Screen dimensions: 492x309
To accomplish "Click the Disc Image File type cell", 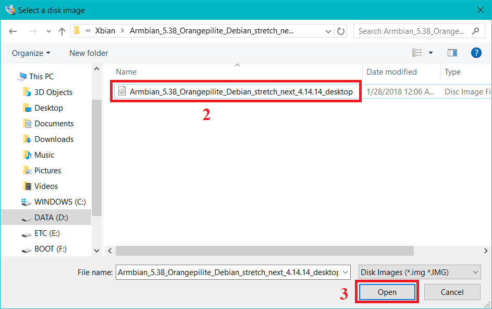I will tap(468, 91).
